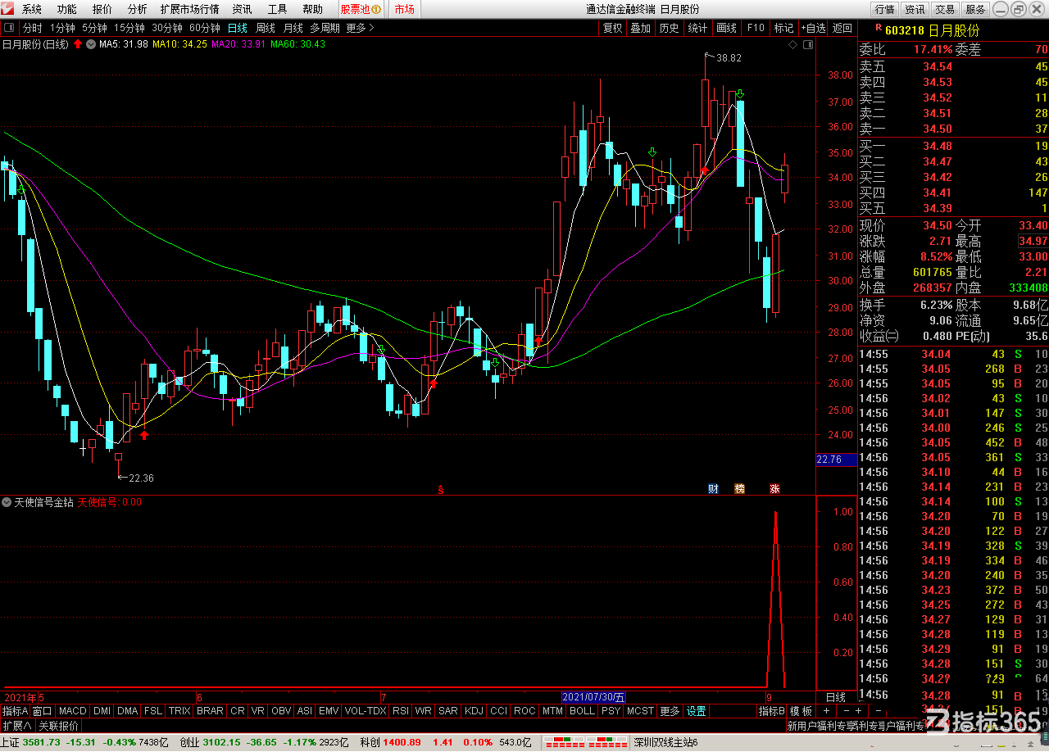
Task: Click the diamond icon at the chart's top right
Action: point(792,45)
